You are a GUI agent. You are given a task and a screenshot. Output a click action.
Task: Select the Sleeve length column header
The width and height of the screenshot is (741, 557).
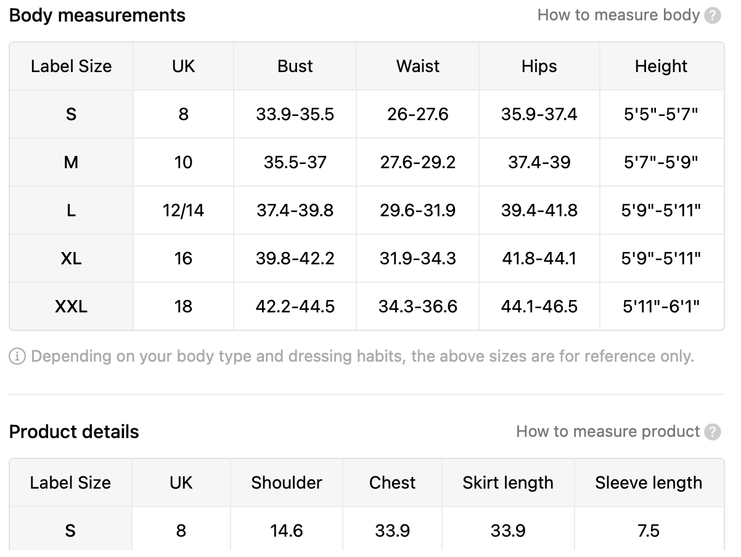(649, 483)
